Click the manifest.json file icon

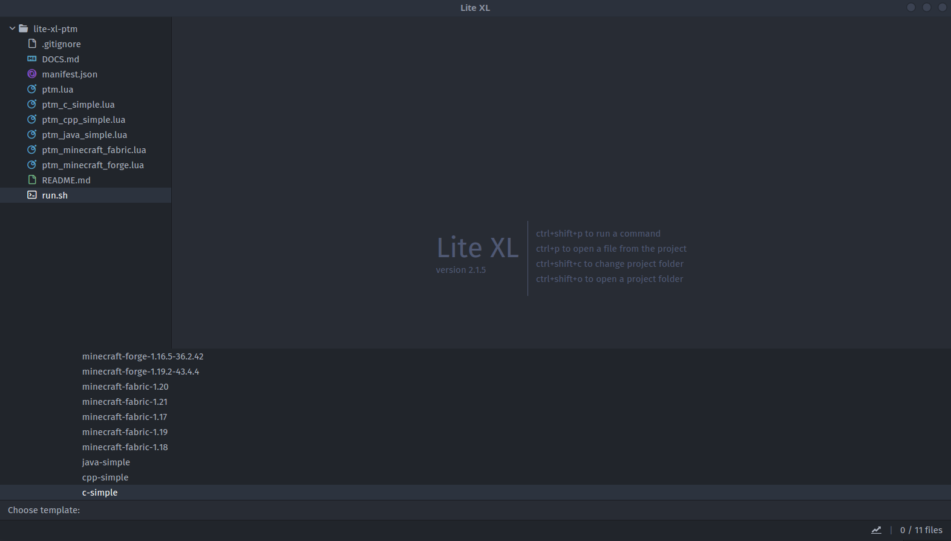(32, 74)
